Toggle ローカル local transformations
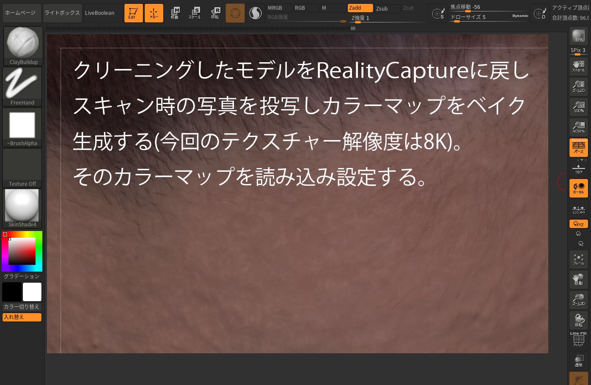This screenshot has height=385, width=591. (579, 188)
